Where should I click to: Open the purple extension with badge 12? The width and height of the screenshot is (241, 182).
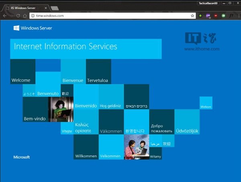tap(208, 16)
